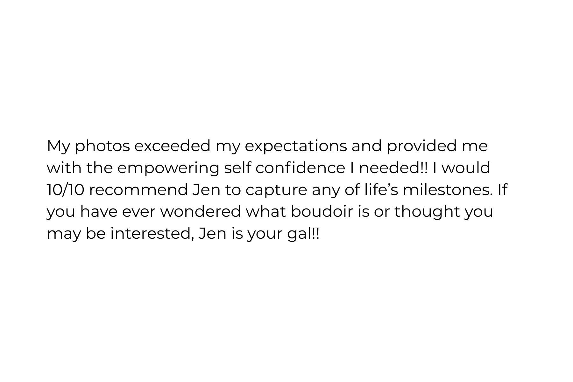This screenshot has height=382, width=573.
Task: Select the word "expectations"
Action: (x=296, y=146)
